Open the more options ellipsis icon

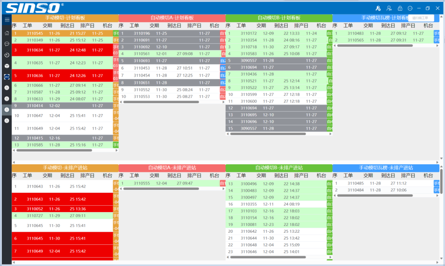(410, 8)
